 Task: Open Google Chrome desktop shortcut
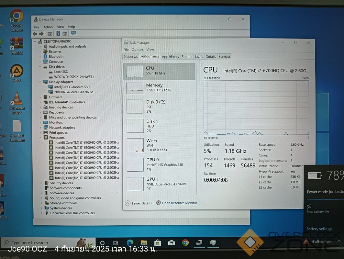17,20
